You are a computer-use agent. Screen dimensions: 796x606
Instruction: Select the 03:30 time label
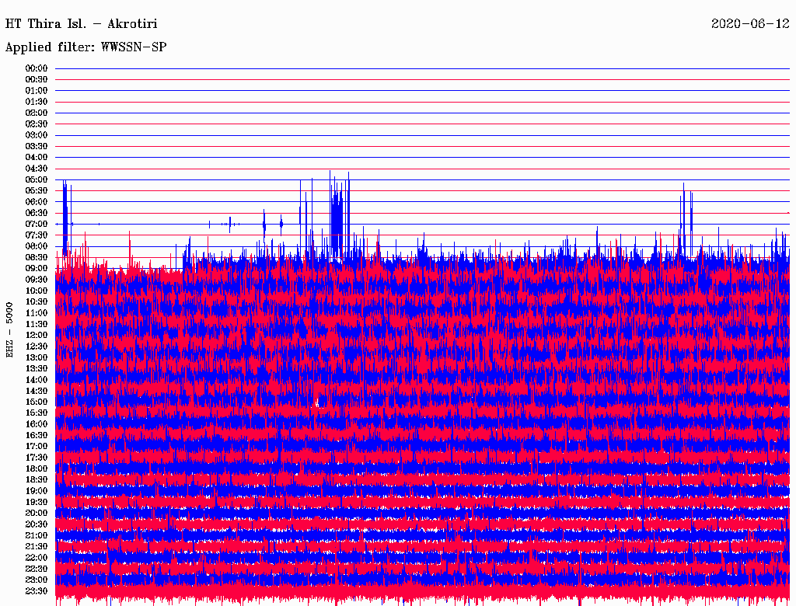(x=37, y=146)
